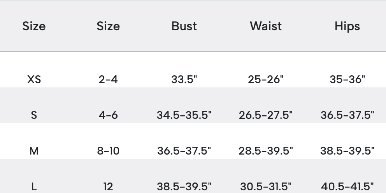Select the 30.5-31.5" waist measurement
Viewport: 386px width, 193px height.
click(x=266, y=186)
